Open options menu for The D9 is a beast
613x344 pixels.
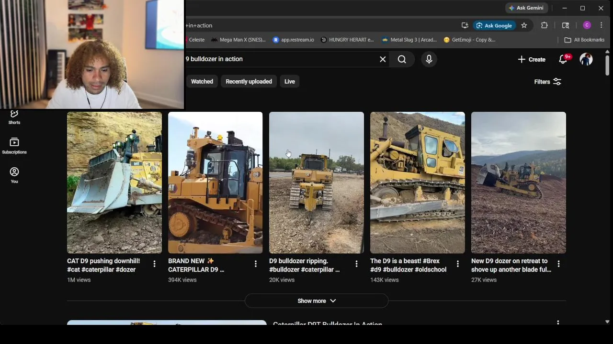457,264
